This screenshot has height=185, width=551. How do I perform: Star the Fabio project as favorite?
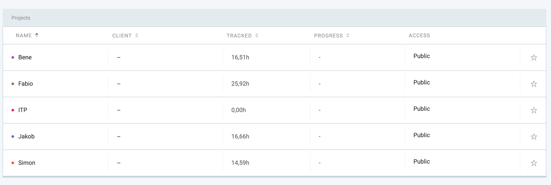[534, 84]
